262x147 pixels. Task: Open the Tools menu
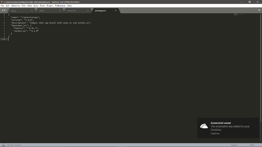42,5
